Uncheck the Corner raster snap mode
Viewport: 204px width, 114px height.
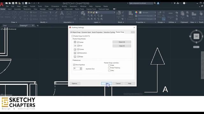pos(78,49)
